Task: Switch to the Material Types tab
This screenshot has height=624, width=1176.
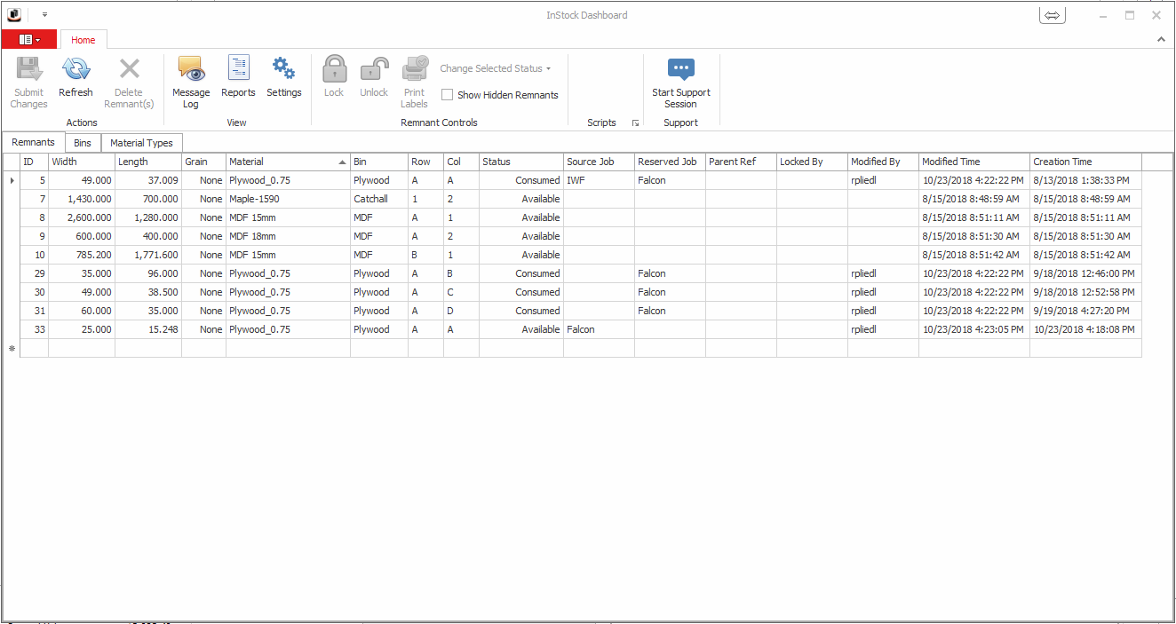Action: click(141, 143)
